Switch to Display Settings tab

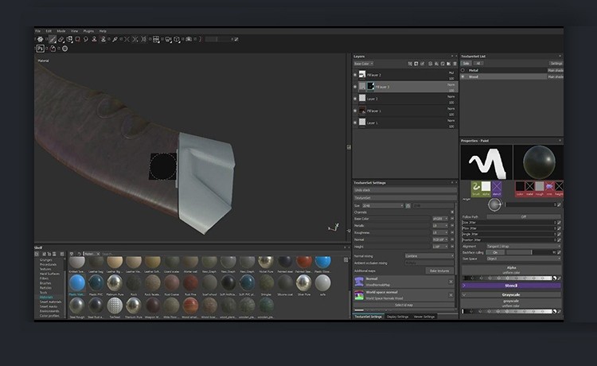[397, 317]
